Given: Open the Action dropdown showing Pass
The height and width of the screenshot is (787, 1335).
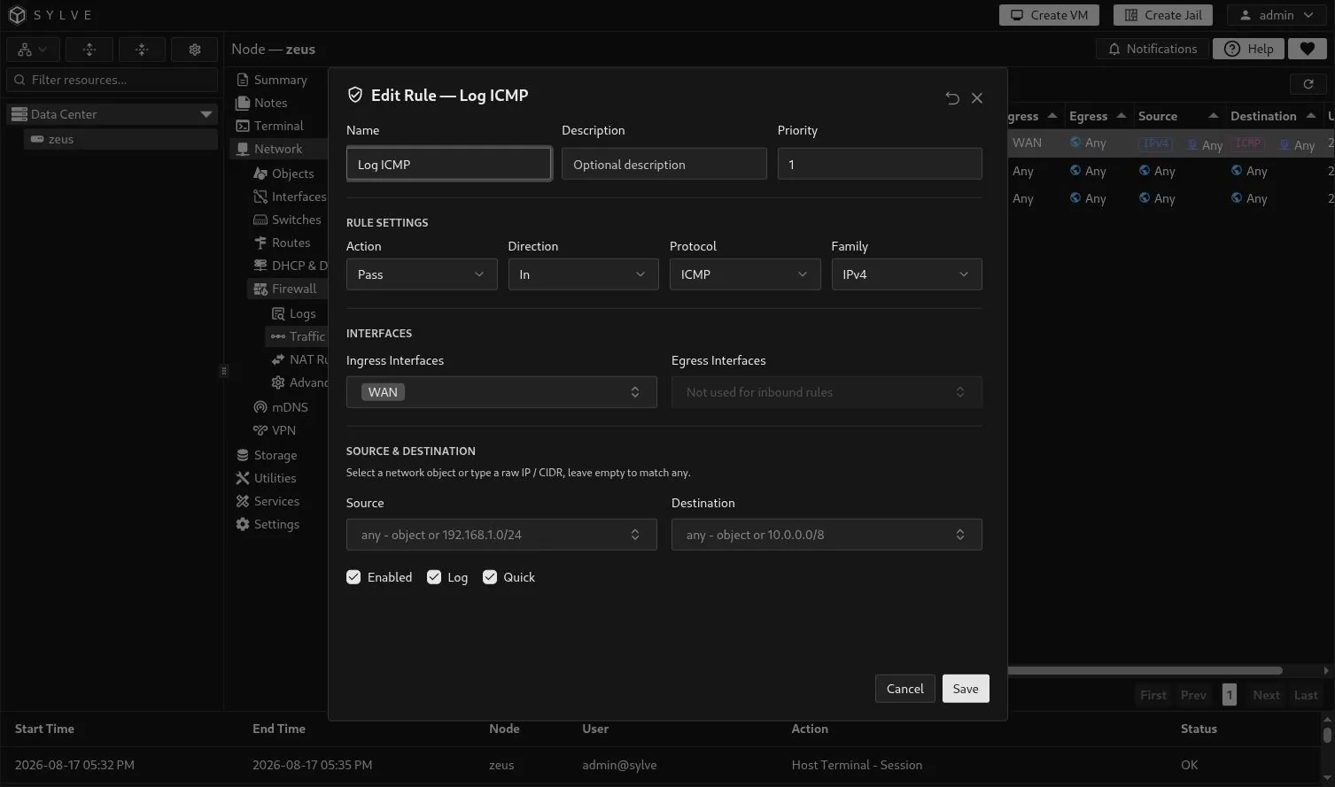Looking at the screenshot, I should coord(422,274).
